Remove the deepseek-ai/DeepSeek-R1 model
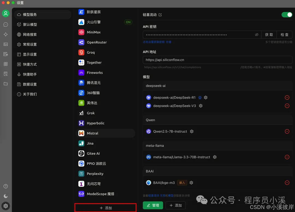 (287, 98)
